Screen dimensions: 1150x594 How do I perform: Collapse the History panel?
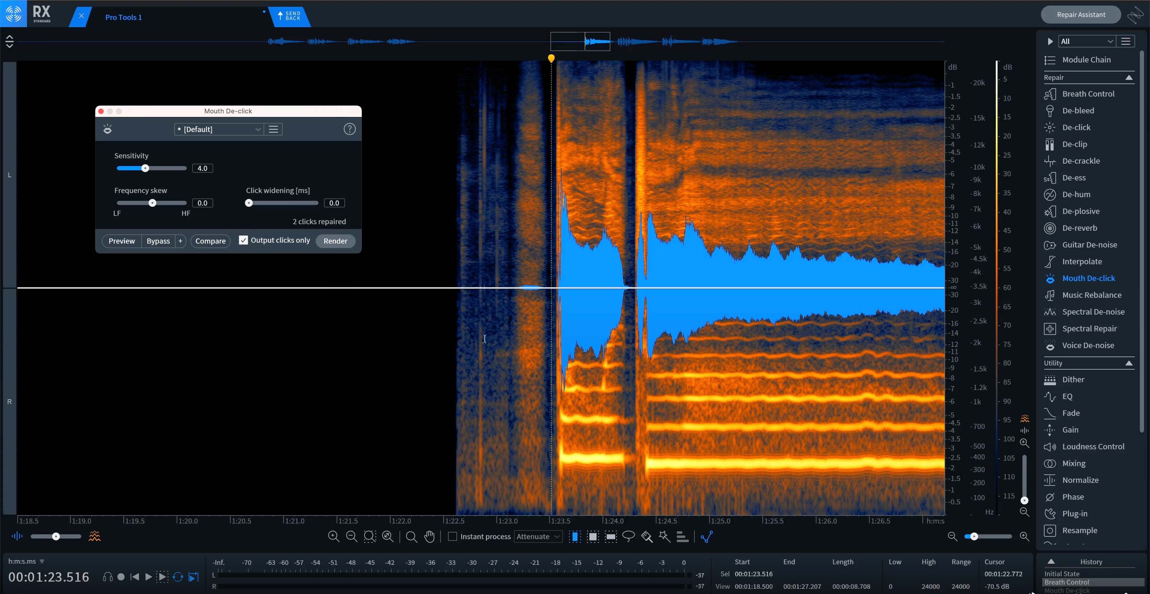click(x=1051, y=562)
